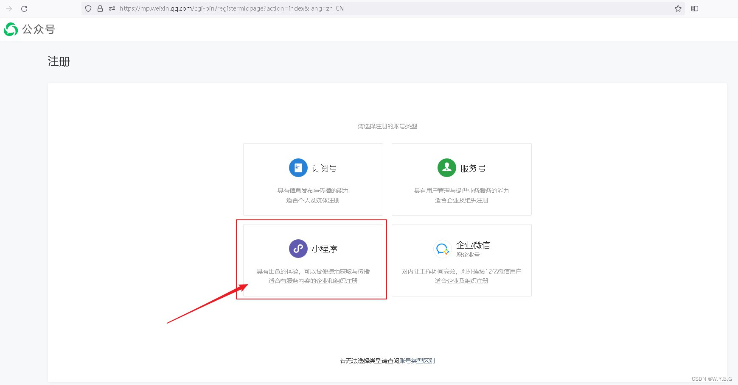The image size is (738, 385).
Task: Open the site permissions icon in address bar
Action: click(112, 8)
